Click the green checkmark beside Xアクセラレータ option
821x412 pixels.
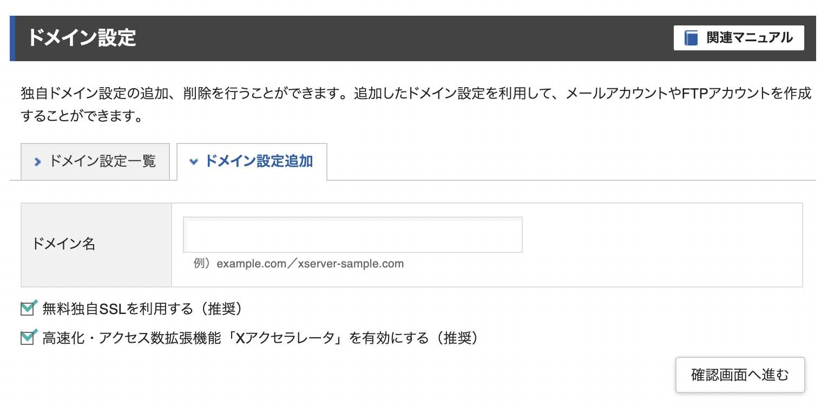click(27, 337)
